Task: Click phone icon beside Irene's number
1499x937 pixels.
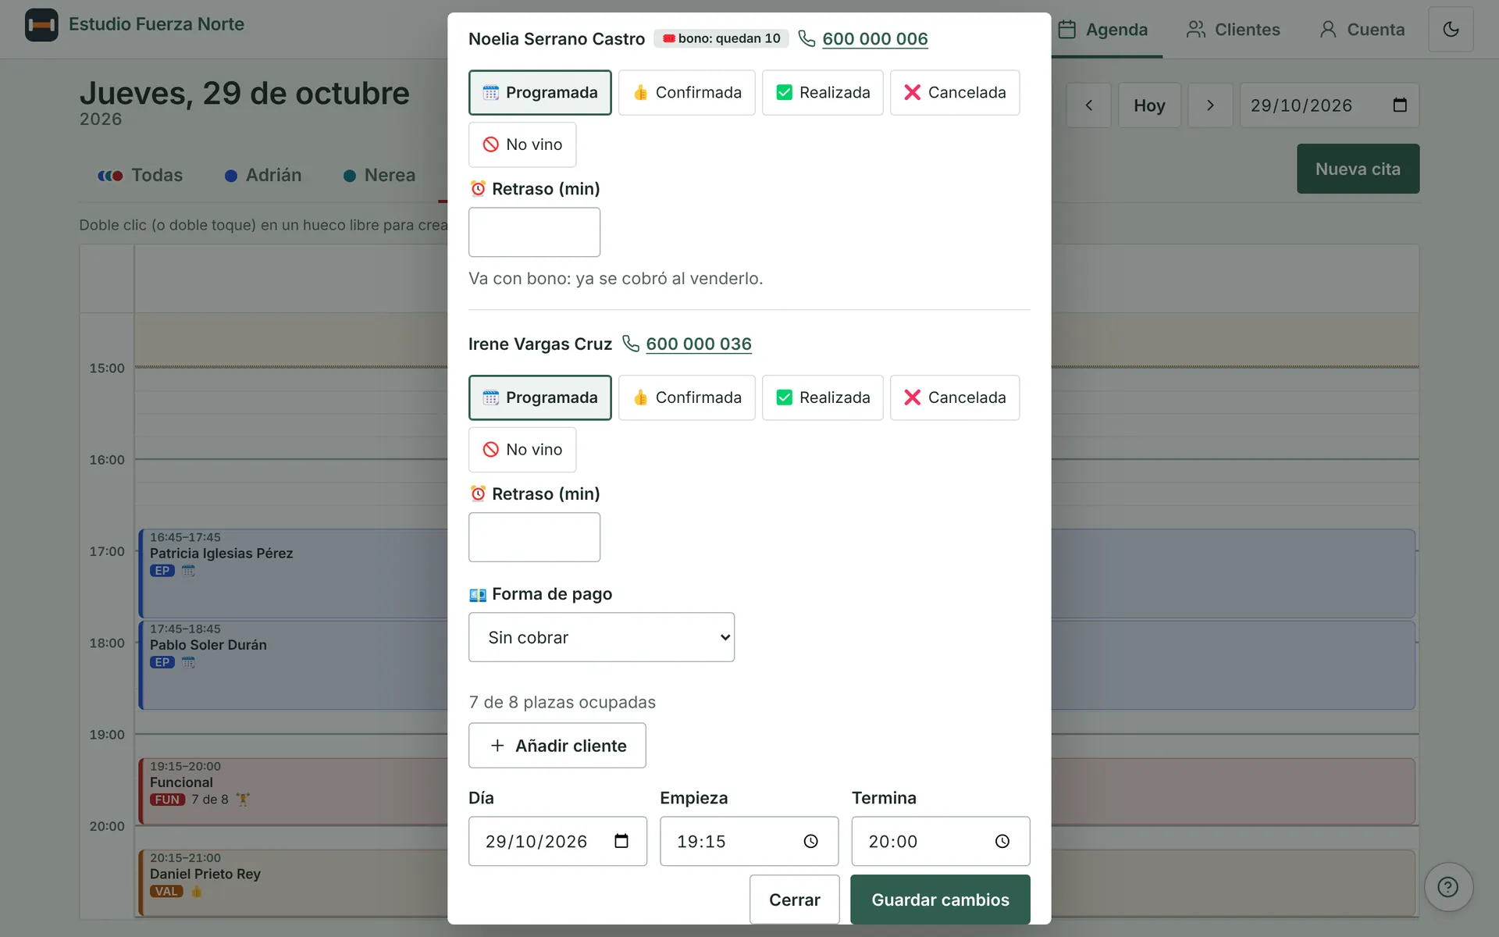Action: [630, 344]
